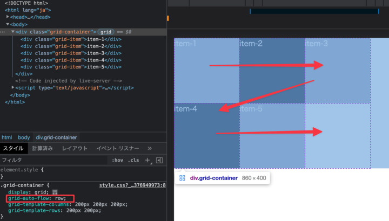Focus the フィルタ filter field

(53, 160)
